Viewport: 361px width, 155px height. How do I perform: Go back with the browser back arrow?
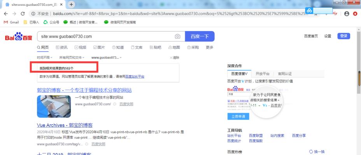(x=6, y=14)
